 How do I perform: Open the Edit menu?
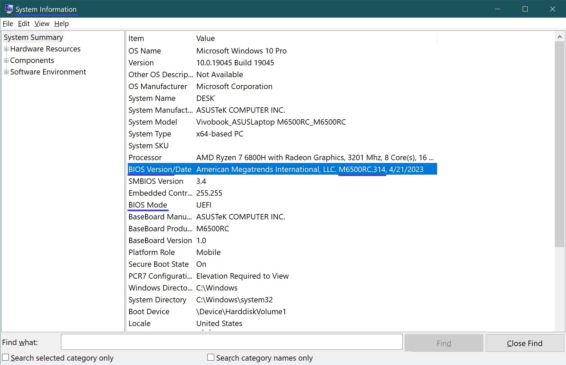click(x=24, y=24)
